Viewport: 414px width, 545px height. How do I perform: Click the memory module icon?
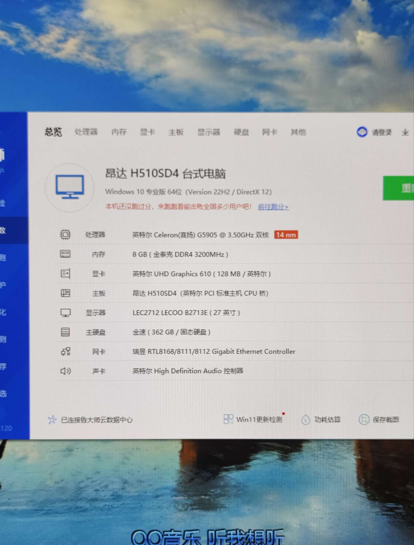(x=65, y=254)
